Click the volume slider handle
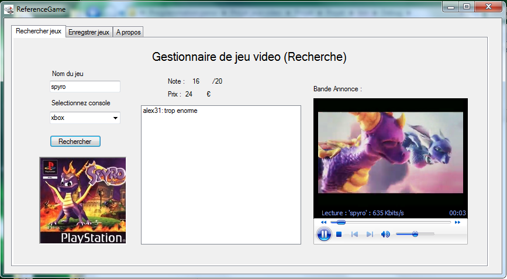This screenshot has height=279, width=507. coord(415,234)
